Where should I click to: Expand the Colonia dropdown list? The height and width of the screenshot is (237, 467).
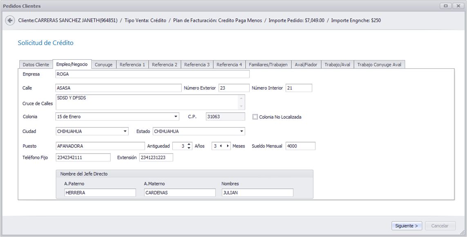tap(176, 116)
